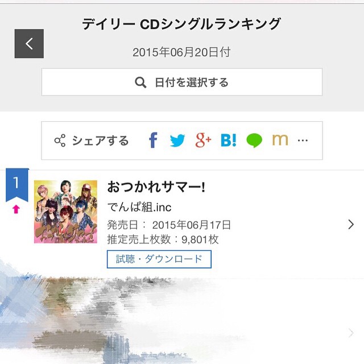Viewport: 364px width, 364px height.
Task: Share to Hatena Bookmark B! icon
Action: 229,140
